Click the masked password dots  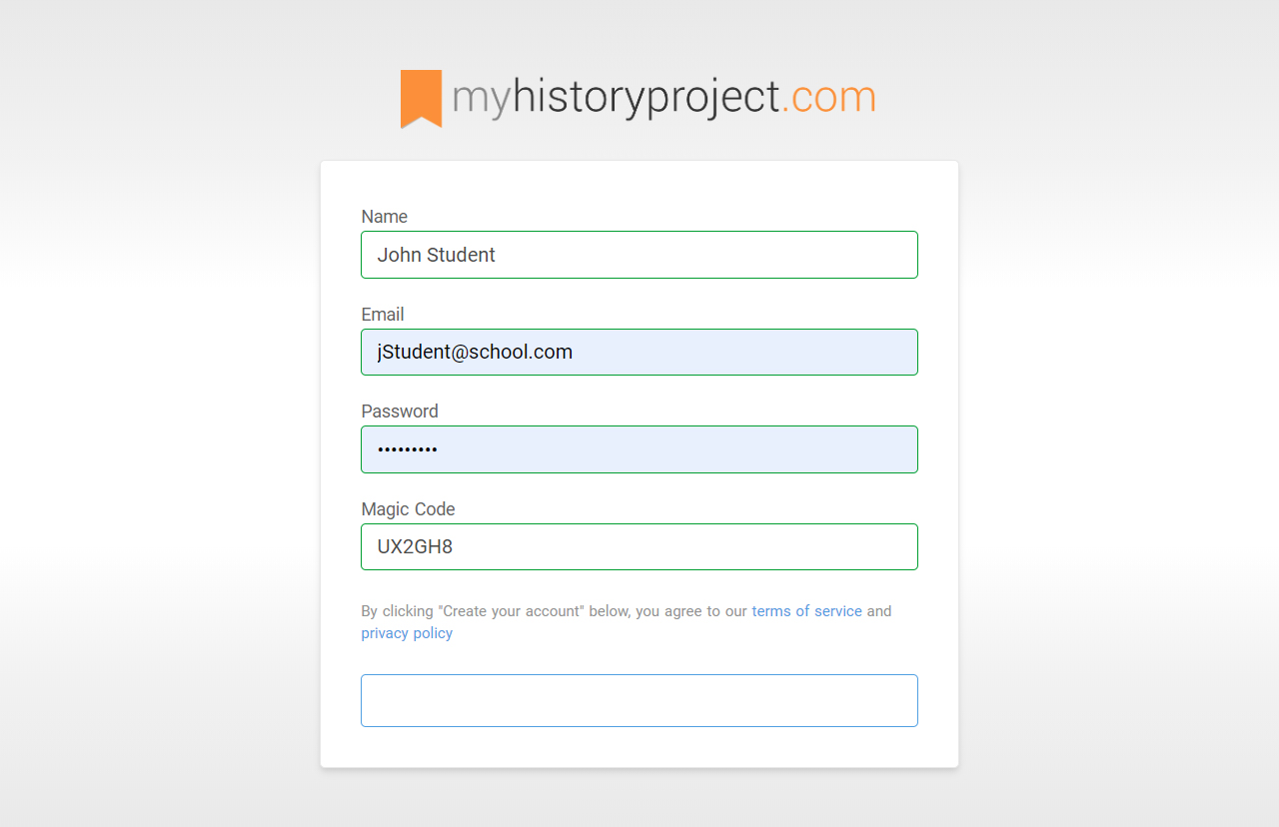tap(408, 450)
